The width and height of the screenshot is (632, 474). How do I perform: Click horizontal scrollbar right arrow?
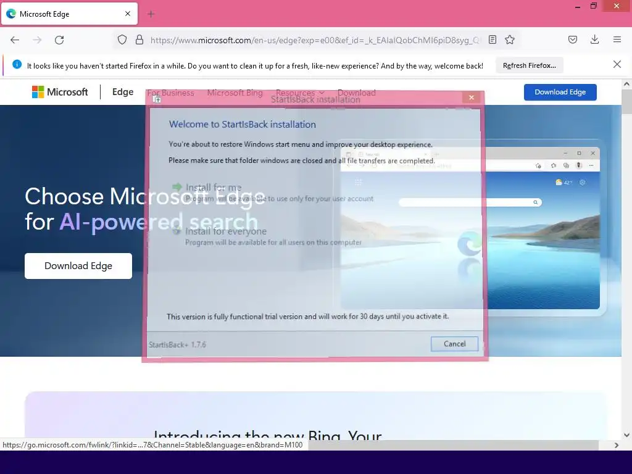pyautogui.click(x=617, y=445)
